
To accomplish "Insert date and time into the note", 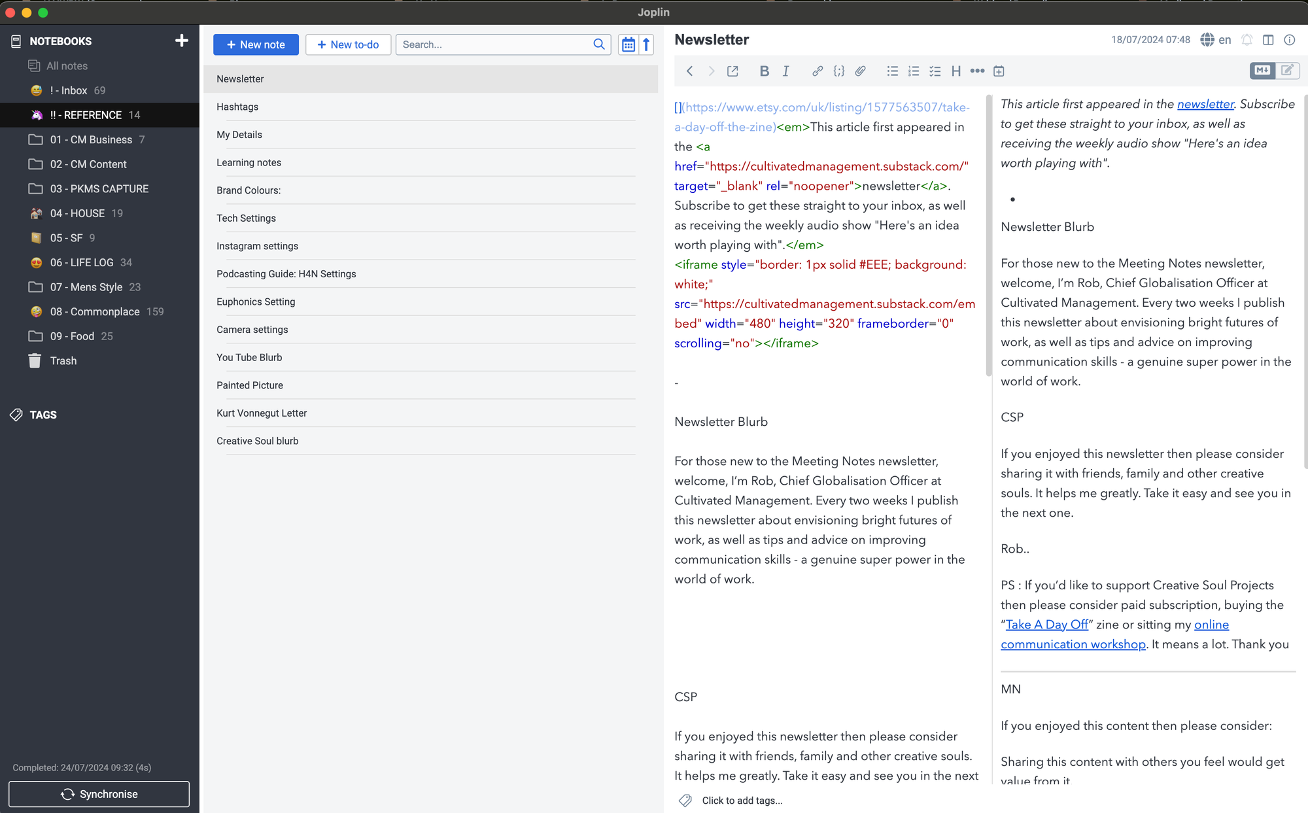I will (x=999, y=71).
